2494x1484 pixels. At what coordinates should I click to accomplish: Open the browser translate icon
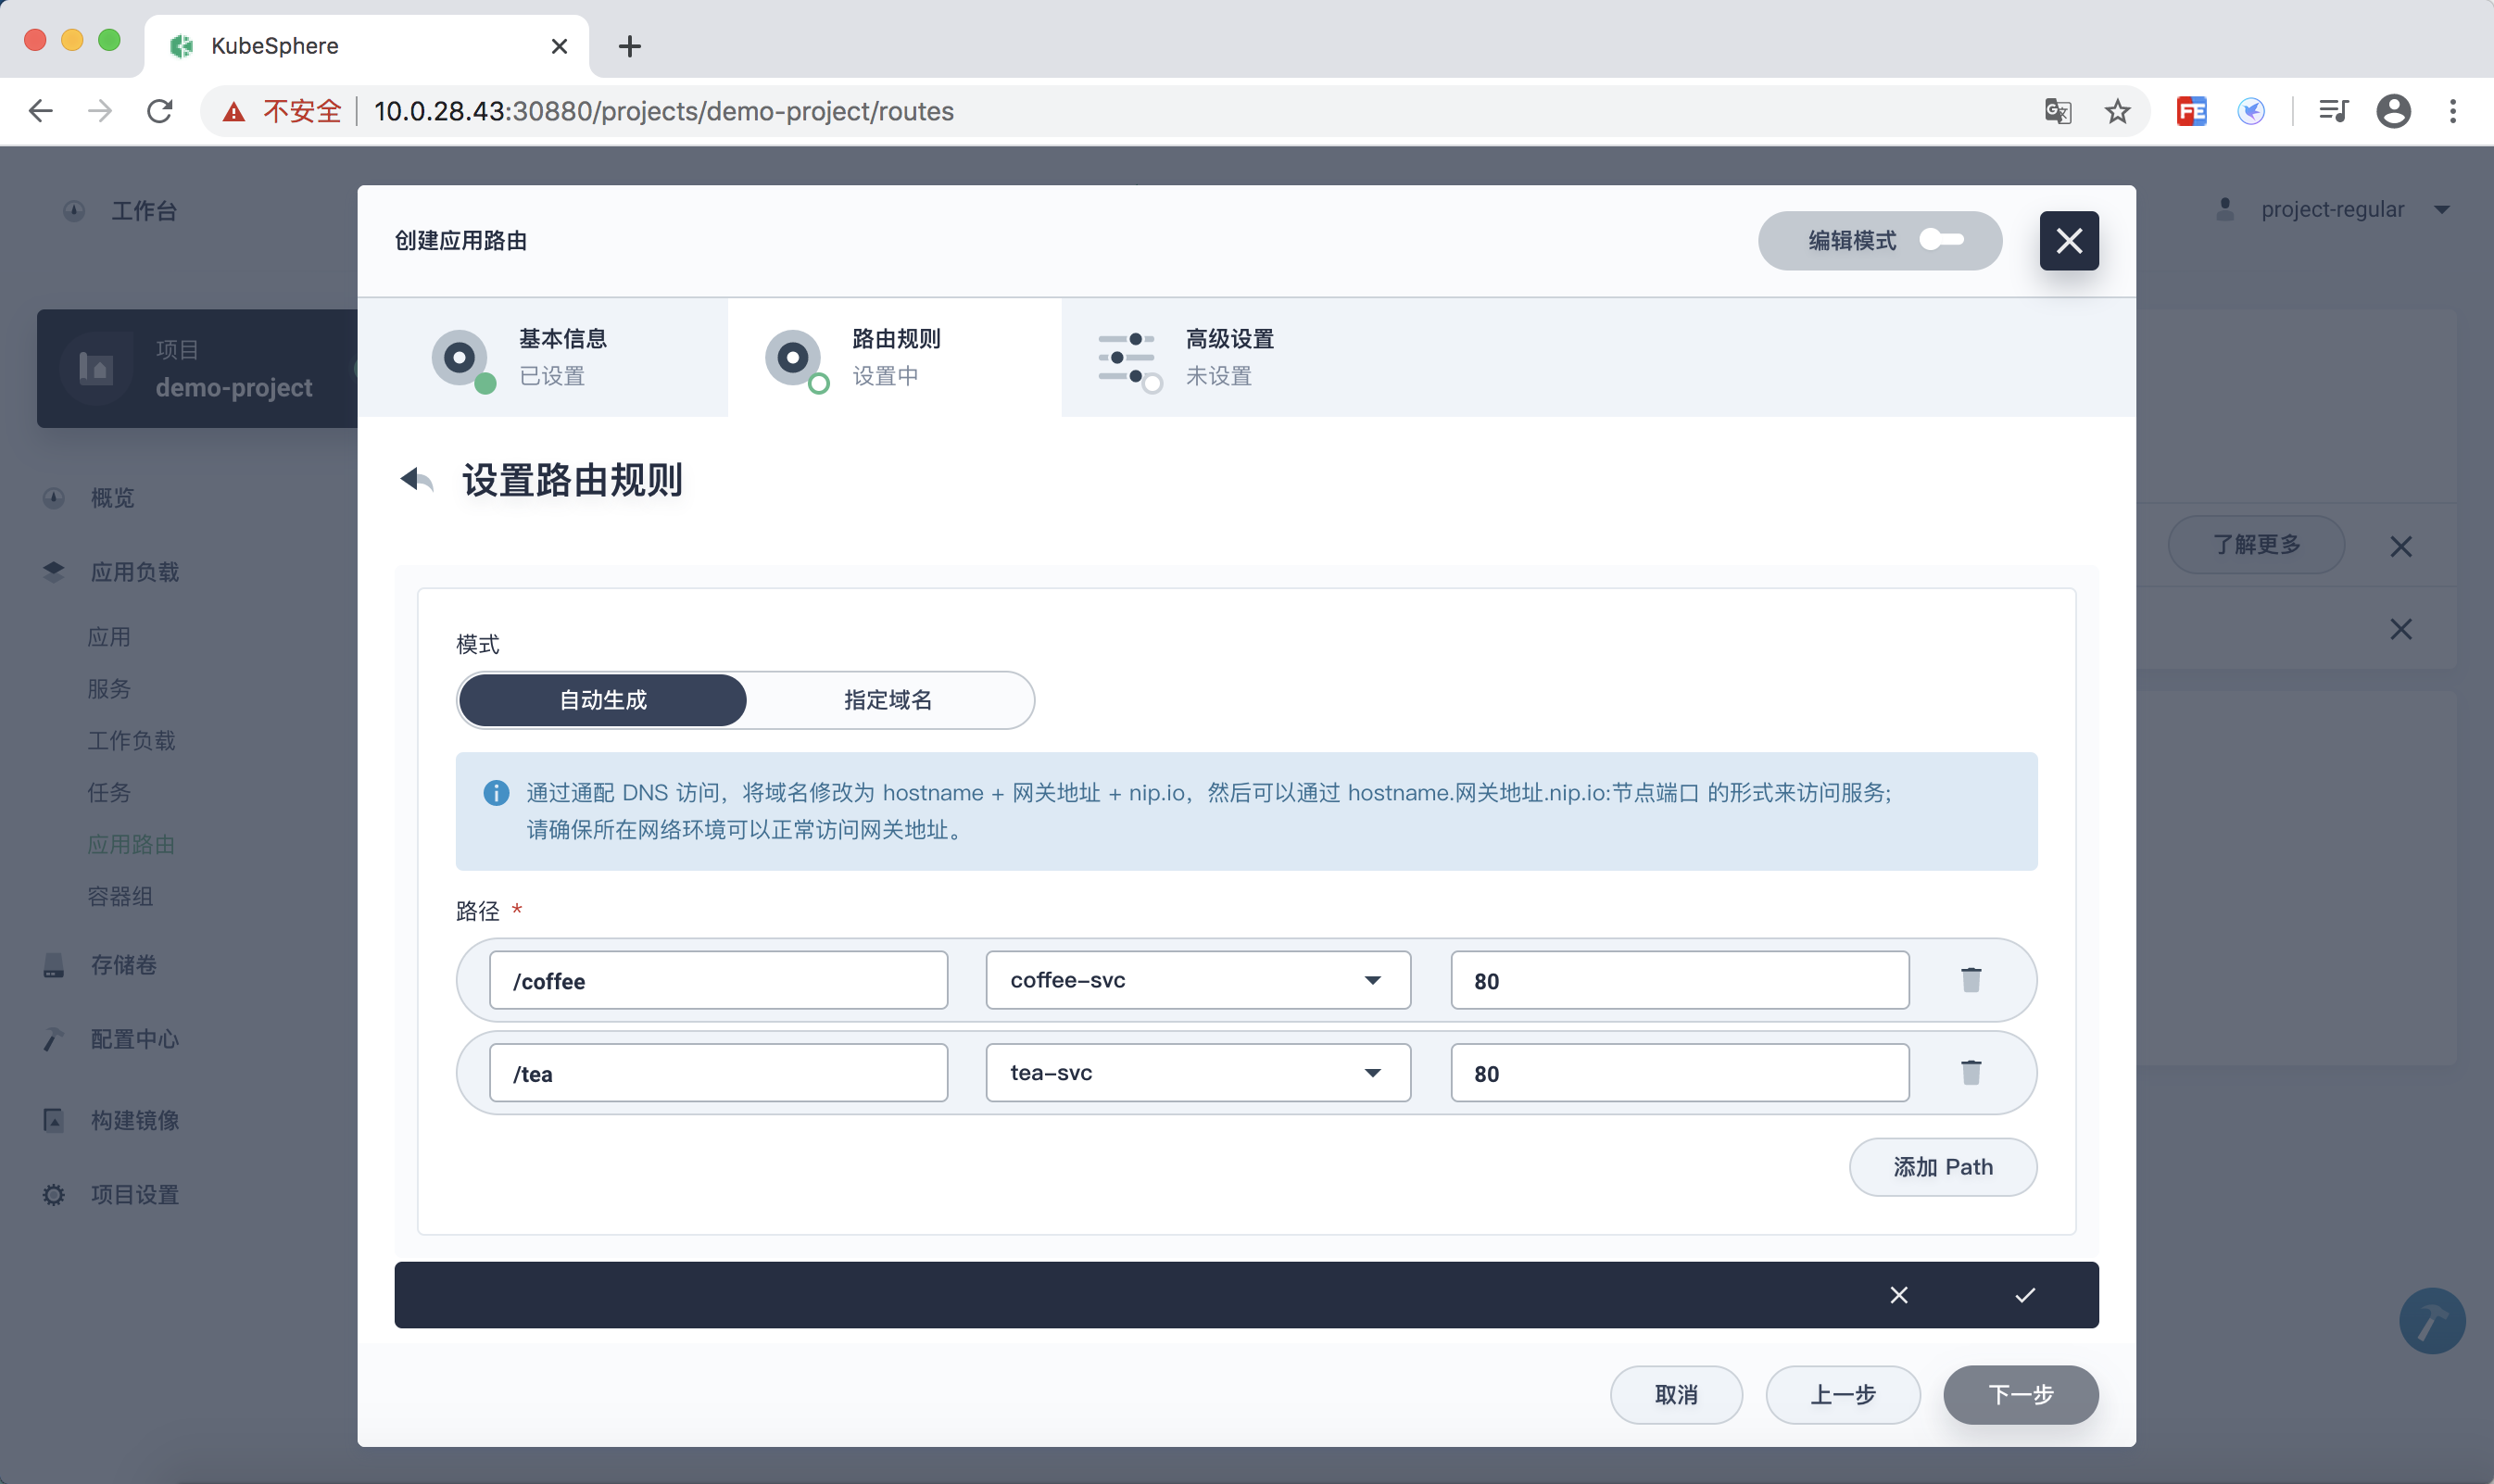(x=2057, y=111)
